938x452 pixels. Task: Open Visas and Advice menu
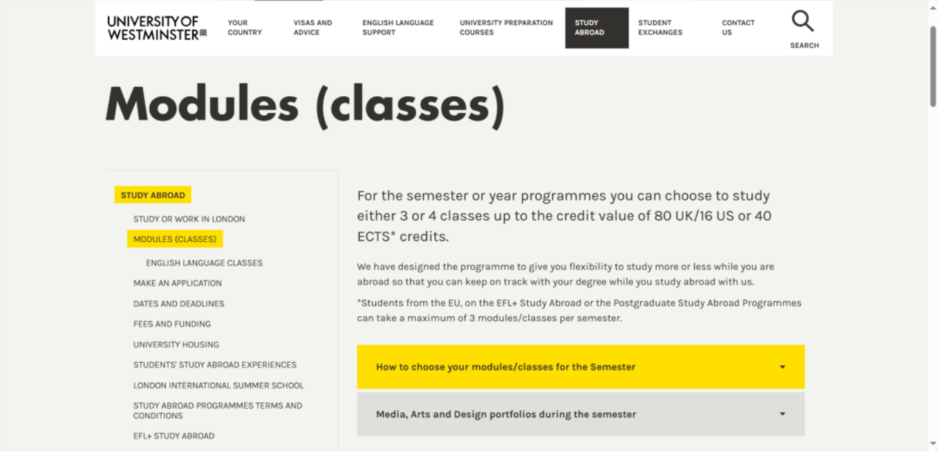pyautogui.click(x=312, y=28)
